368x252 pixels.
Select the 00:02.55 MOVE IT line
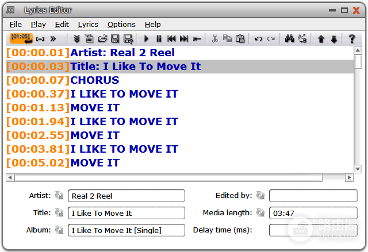tap(179, 135)
